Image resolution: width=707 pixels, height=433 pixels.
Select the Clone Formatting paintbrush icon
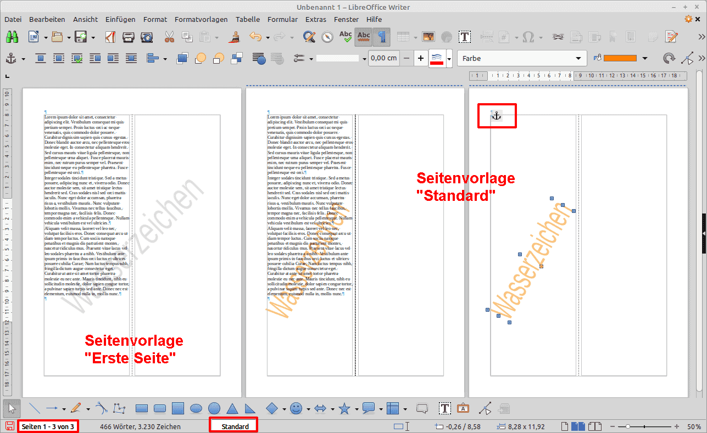coord(234,37)
